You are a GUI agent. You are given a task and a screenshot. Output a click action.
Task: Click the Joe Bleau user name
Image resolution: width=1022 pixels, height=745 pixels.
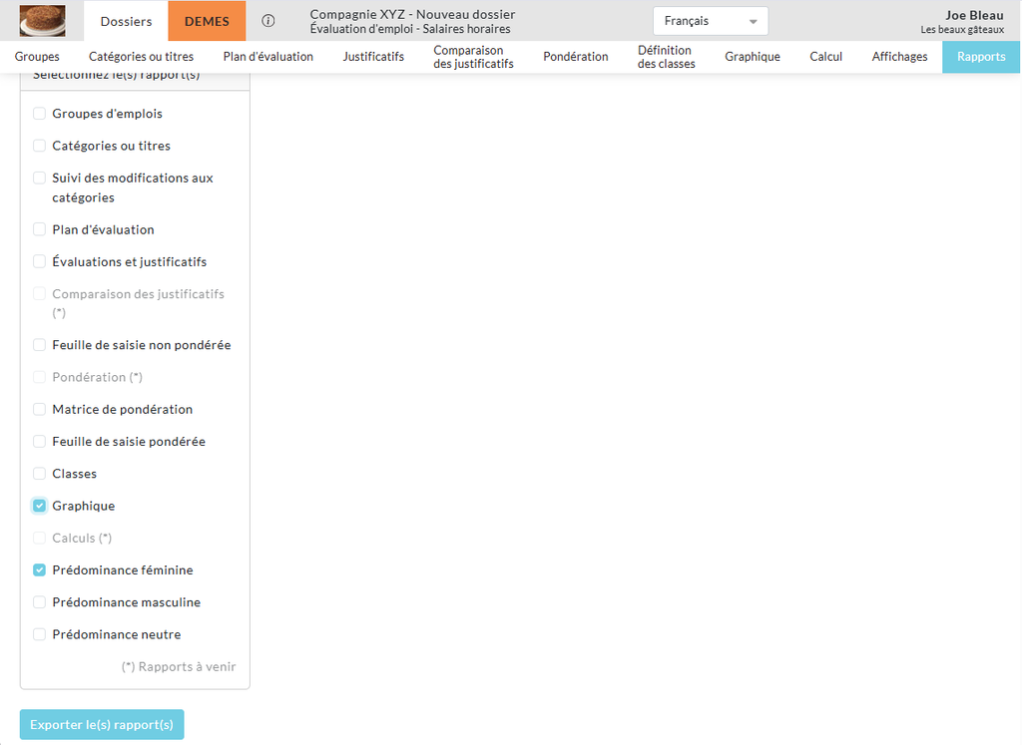[x=974, y=15]
